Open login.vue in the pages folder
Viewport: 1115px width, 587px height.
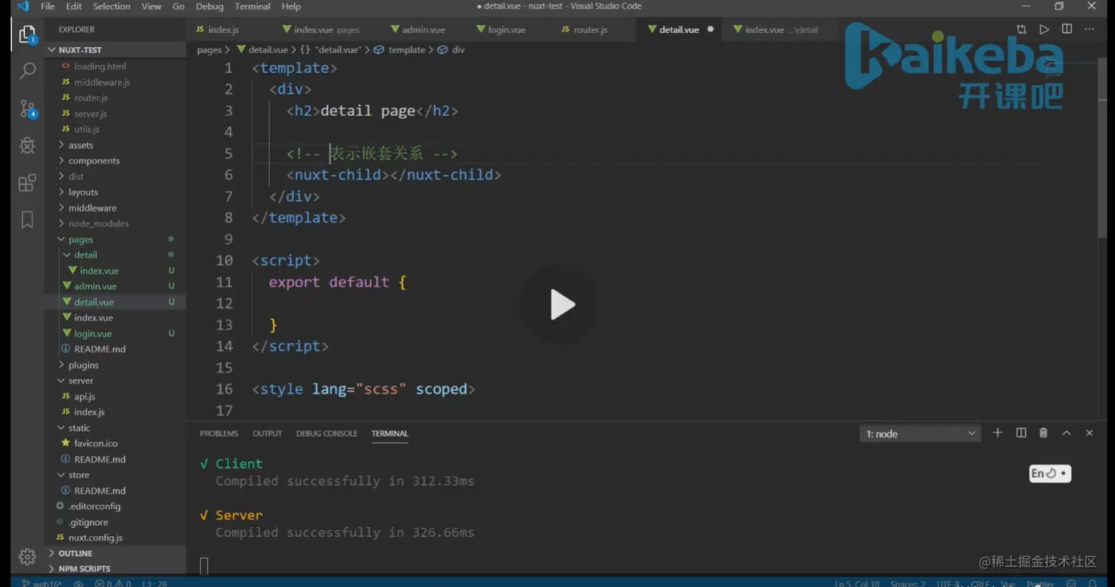pos(92,333)
